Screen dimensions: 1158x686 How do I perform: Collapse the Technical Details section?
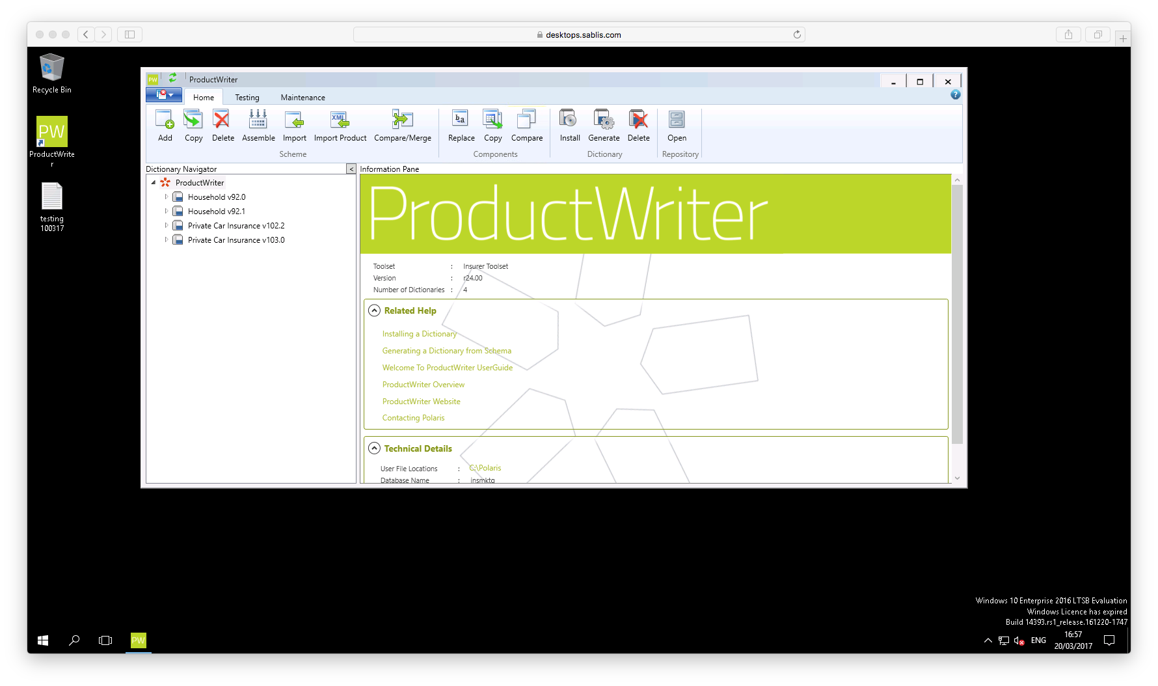pyautogui.click(x=374, y=448)
